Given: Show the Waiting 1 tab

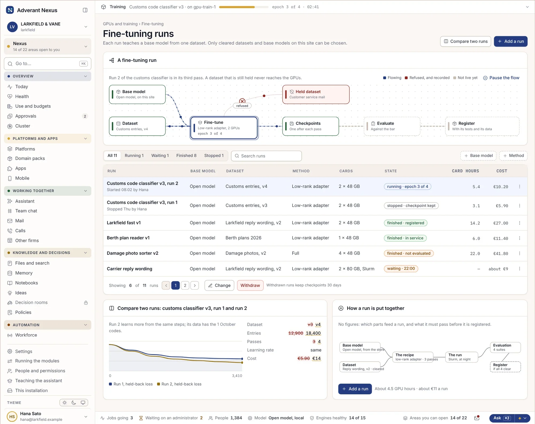Looking at the screenshot, I should pyautogui.click(x=160, y=156).
